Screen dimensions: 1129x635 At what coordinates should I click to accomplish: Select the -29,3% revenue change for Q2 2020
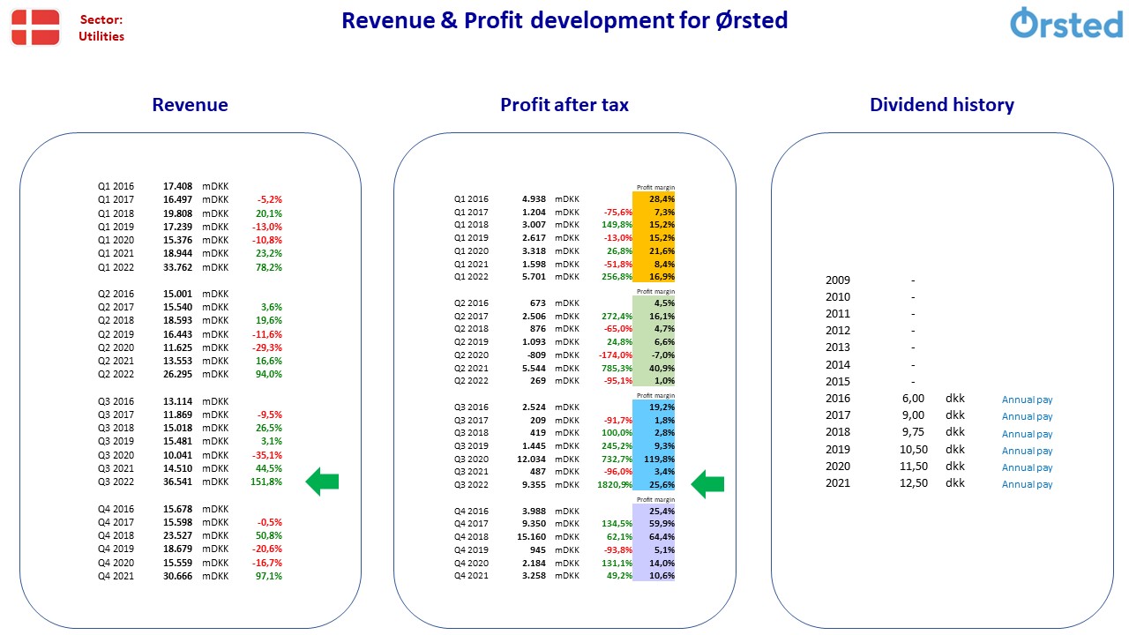tap(266, 347)
